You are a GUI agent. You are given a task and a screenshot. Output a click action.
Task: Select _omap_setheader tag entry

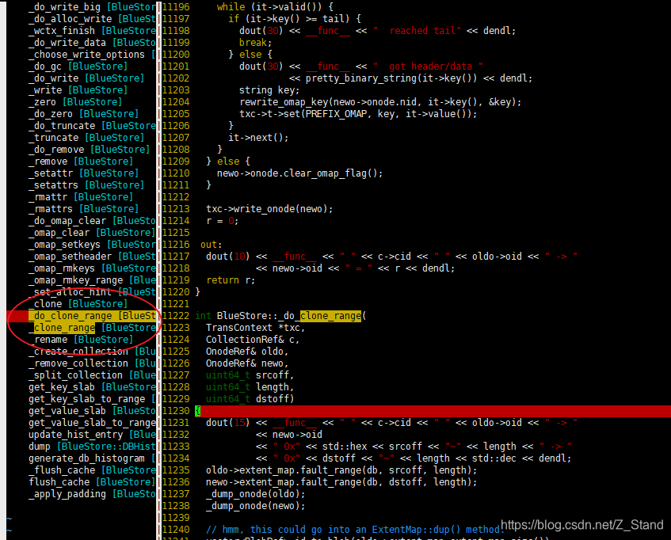pyautogui.click(x=92, y=257)
